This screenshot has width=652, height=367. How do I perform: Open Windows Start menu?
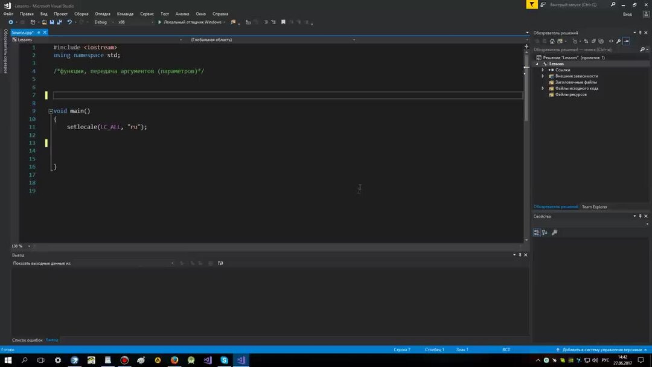point(8,360)
